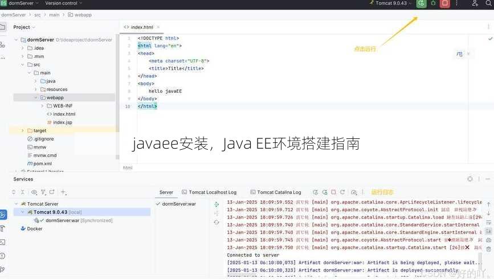
Task: Click the Rerun icon in the Services log toolbar
Action: tap(315, 192)
